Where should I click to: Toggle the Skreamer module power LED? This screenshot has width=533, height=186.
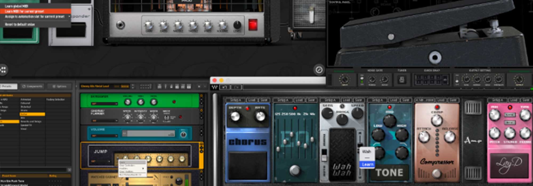tap(174, 102)
